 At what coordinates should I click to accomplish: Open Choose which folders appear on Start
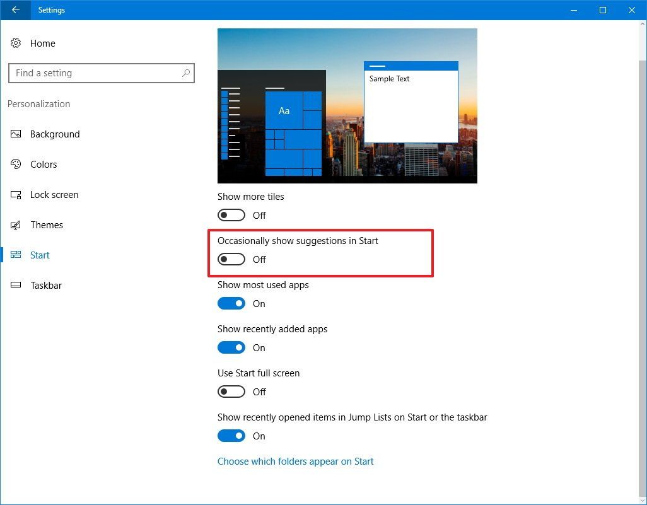(295, 461)
